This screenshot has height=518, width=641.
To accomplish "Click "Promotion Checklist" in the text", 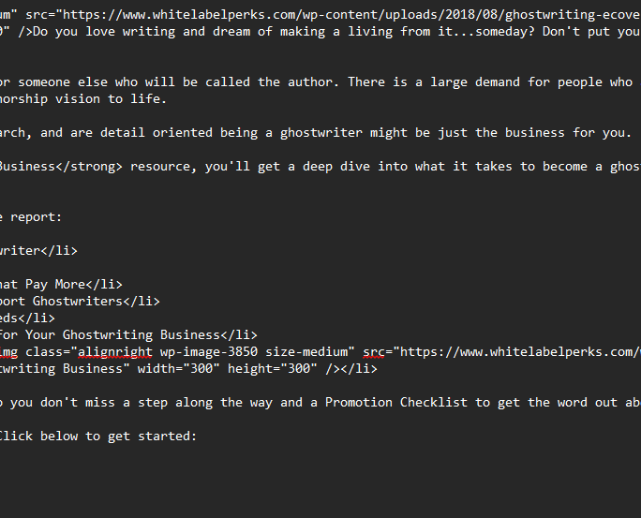I will (x=395, y=403).
